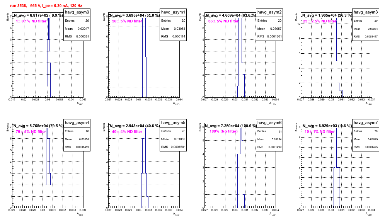Select the havg_asym0 stats box title
Image resolution: width=385 pixels, height=221 pixels.
click(77, 12)
